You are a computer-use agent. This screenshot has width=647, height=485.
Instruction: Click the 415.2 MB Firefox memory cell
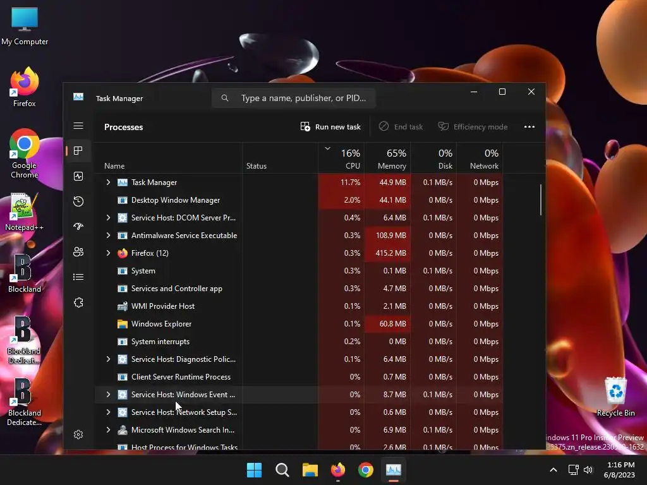(x=387, y=253)
